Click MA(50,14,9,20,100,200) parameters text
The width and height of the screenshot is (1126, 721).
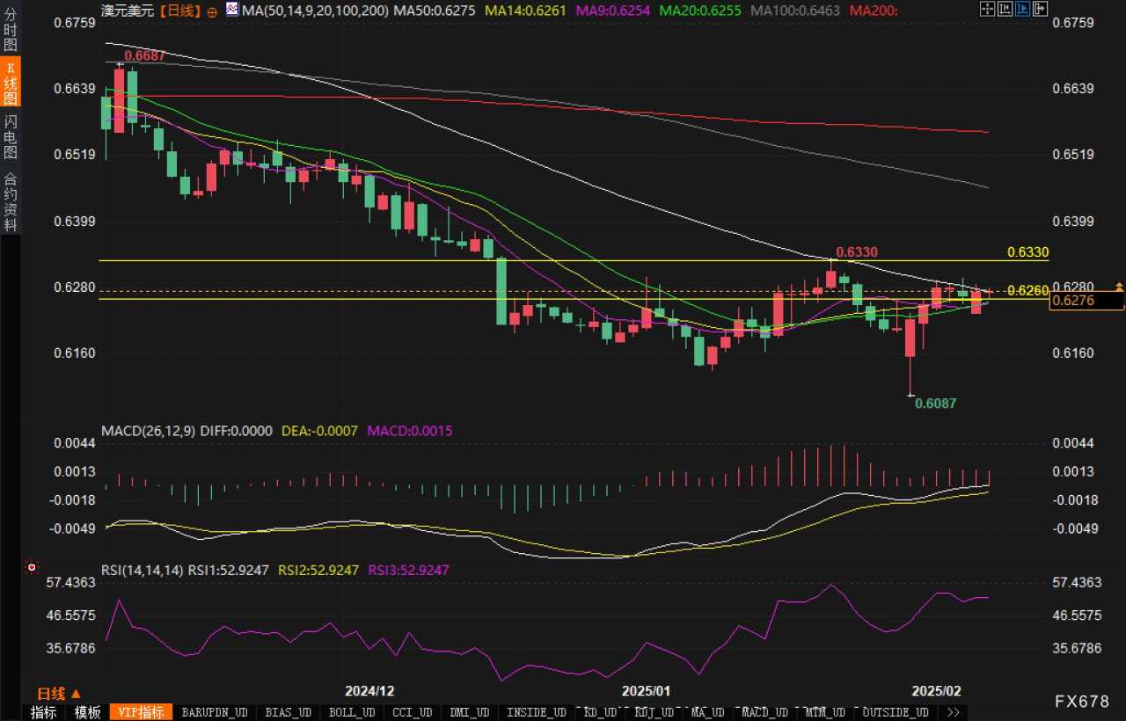314,11
